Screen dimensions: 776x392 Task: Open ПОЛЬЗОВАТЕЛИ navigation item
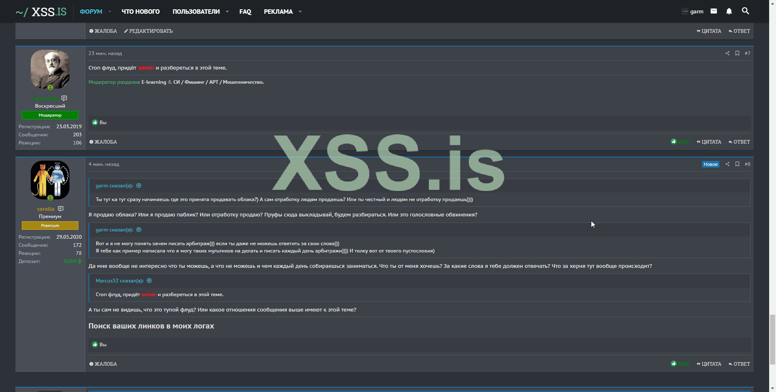click(x=196, y=12)
